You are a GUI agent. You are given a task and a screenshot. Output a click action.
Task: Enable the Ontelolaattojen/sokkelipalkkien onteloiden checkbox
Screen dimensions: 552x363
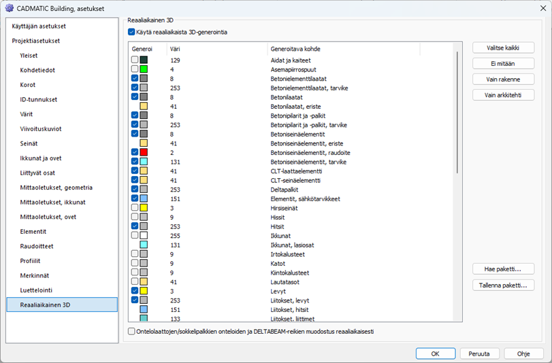point(131,332)
